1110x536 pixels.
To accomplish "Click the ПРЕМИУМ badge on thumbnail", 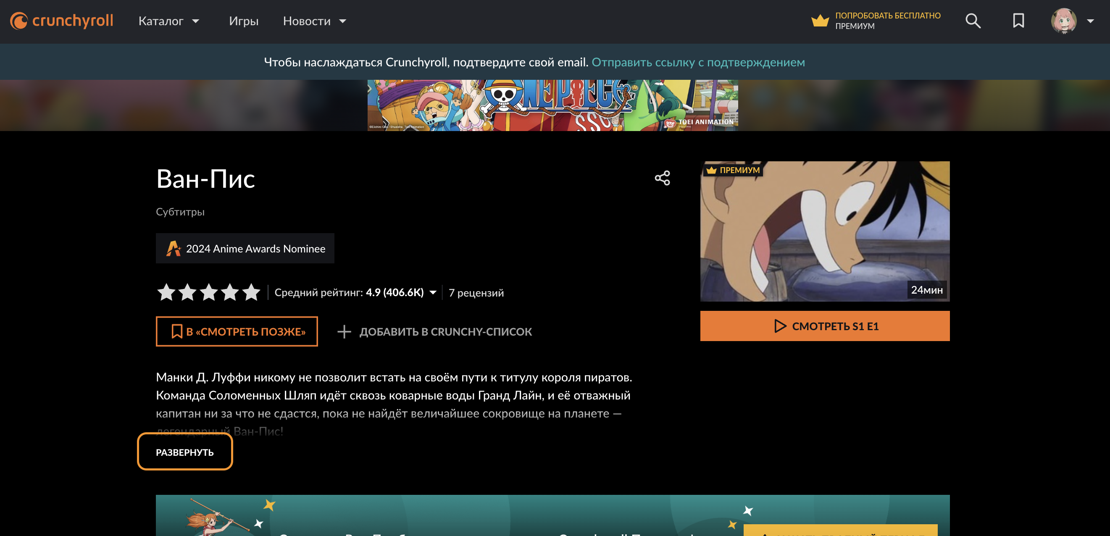I will 733,170.
